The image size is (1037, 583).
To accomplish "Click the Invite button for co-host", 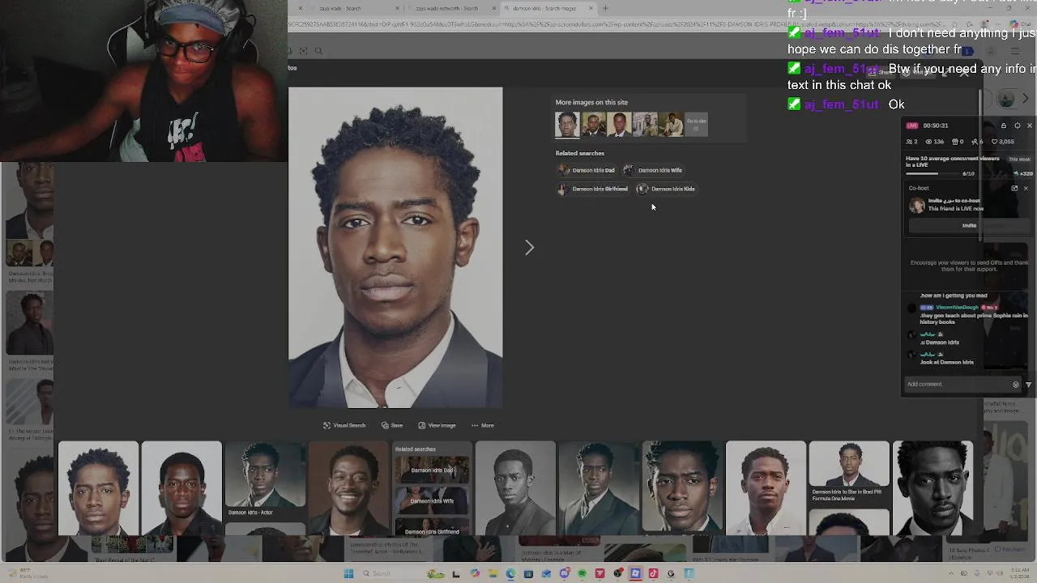I will 969,225.
